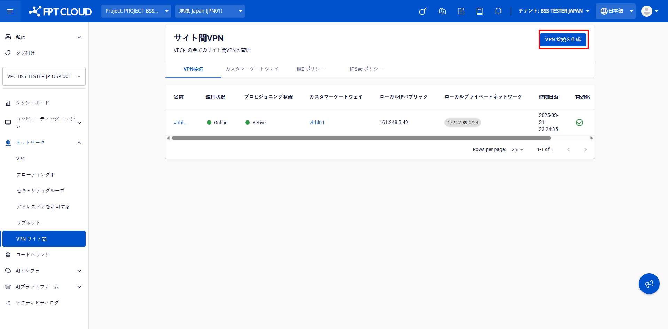Viewport: 668px width, 329px height.
Task: Open タグ付け in the sidebar
Action: click(44, 53)
